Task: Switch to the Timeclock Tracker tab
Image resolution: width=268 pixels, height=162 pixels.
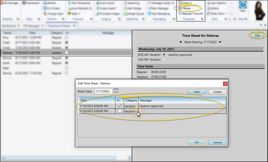Action: (x=59, y=26)
